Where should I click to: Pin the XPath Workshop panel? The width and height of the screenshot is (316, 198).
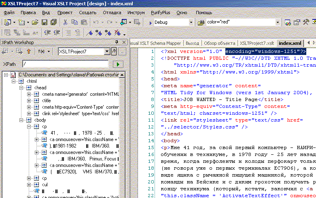(117, 42)
